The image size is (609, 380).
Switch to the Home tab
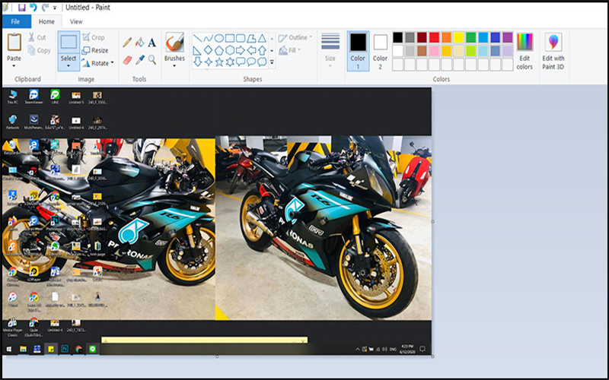(x=46, y=22)
